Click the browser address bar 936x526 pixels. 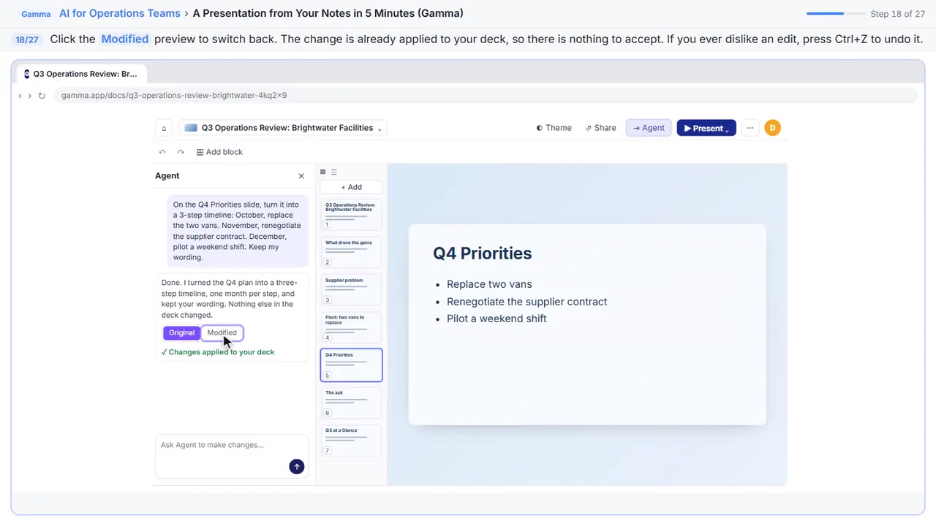click(x=485, y=96)
